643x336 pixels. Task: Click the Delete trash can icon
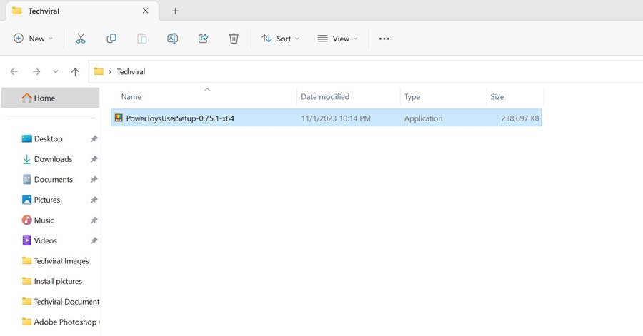click(x=234, y=39)
